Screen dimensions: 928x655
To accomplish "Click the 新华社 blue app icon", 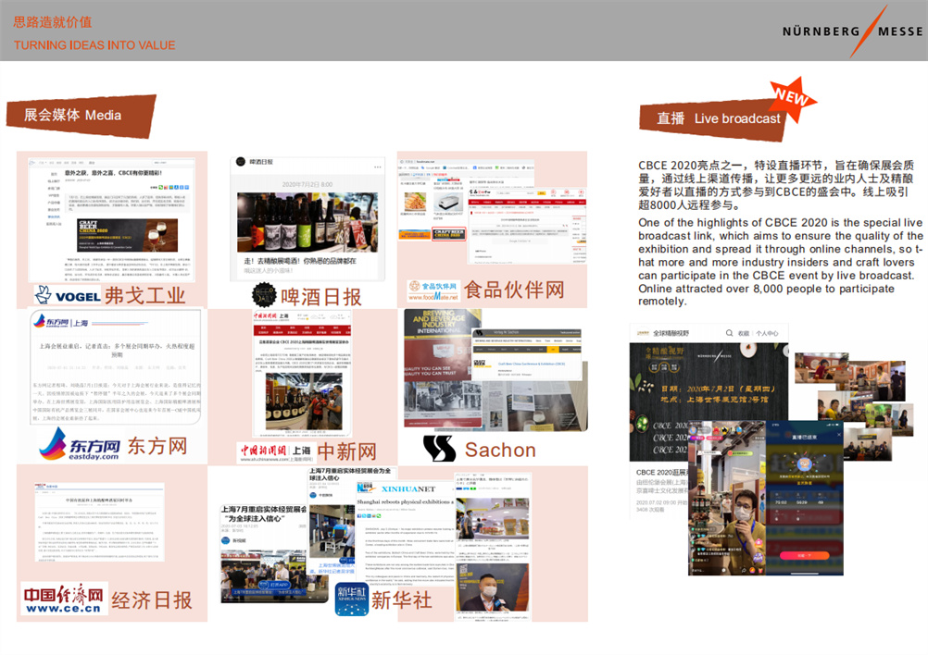I will 352,599.
